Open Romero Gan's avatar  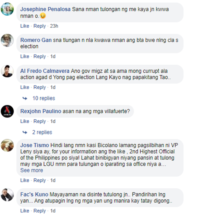(7, 40)
